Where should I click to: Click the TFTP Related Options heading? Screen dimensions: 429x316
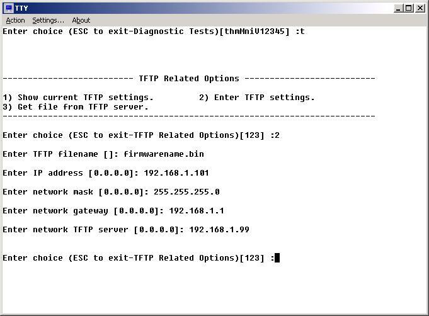tap(188, 79)
